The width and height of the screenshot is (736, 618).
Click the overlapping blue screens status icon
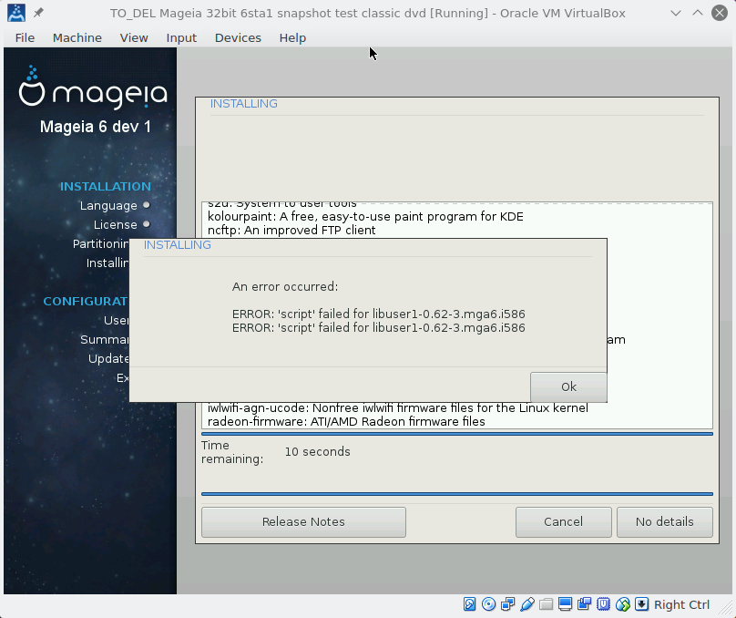585,604
